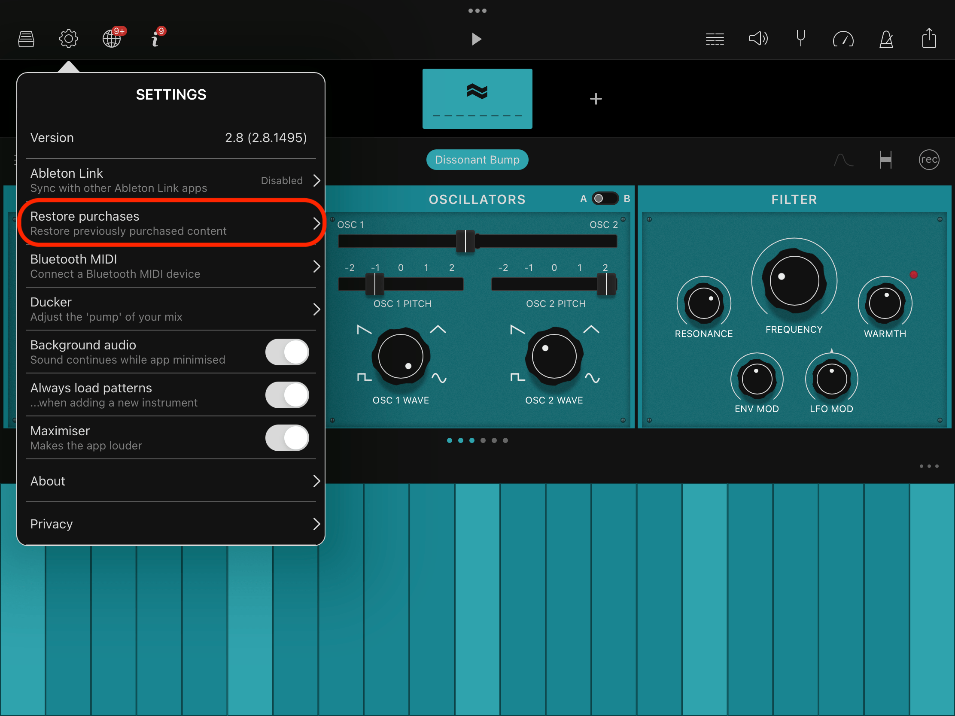The height and width of the screenshot is (716, 955).
Task: Expand the Ducker chevron
Action: point(316,309)
